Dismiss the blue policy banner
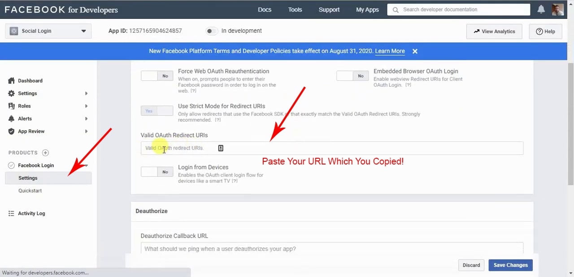574x277 pixels. (415, 51)
